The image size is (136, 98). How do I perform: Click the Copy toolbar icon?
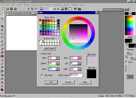point(32,9)
